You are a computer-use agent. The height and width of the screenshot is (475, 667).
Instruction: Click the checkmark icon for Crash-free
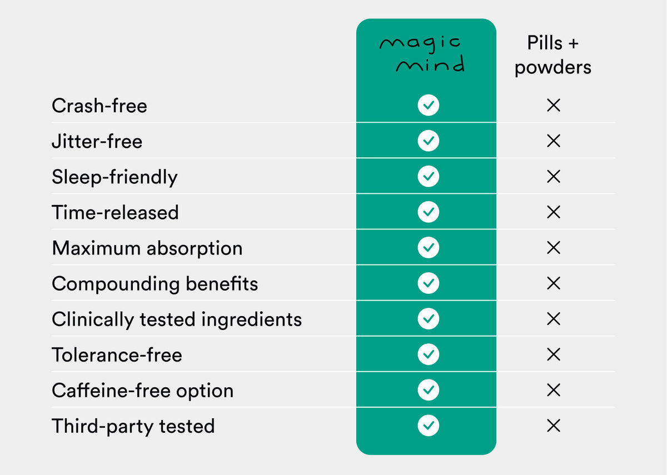coord(428,105)
